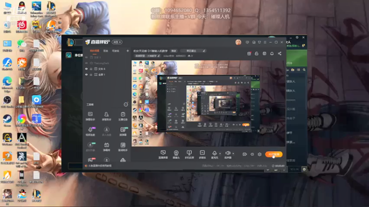Open the 斗鱼直播伴侣使用教程 tutorial link
Image resolution: width=369 pixels, height=207 pixels.
pos(99,166)
